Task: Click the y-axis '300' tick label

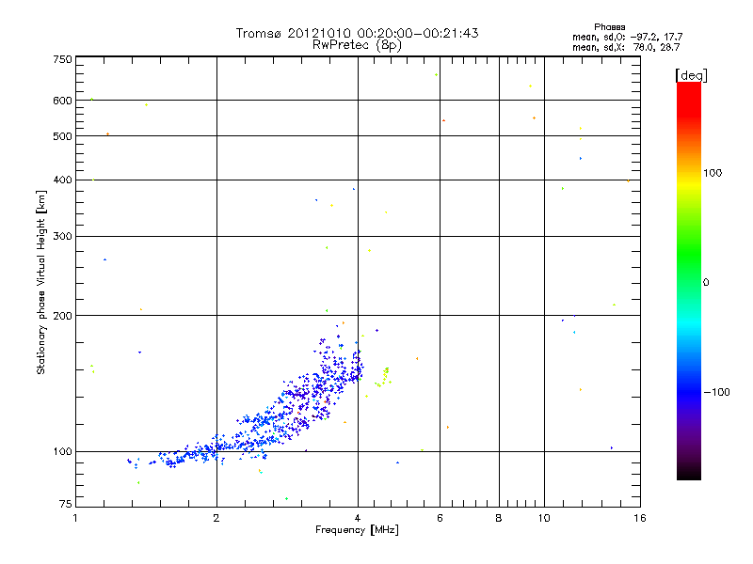Action: (x=62, y=236)
